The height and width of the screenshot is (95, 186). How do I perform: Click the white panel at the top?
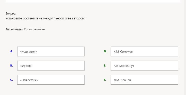[x=93, y=1]
